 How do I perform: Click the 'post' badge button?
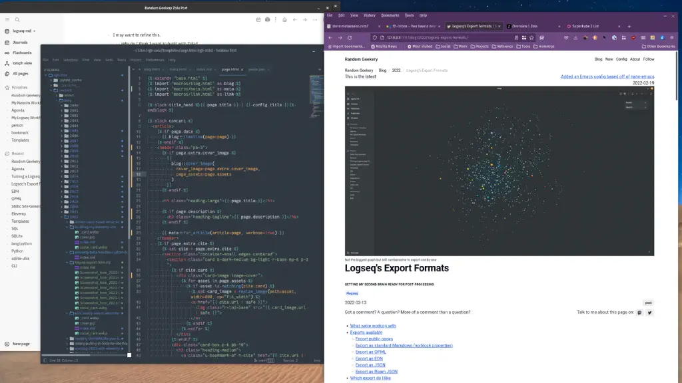tap(648, 303)
